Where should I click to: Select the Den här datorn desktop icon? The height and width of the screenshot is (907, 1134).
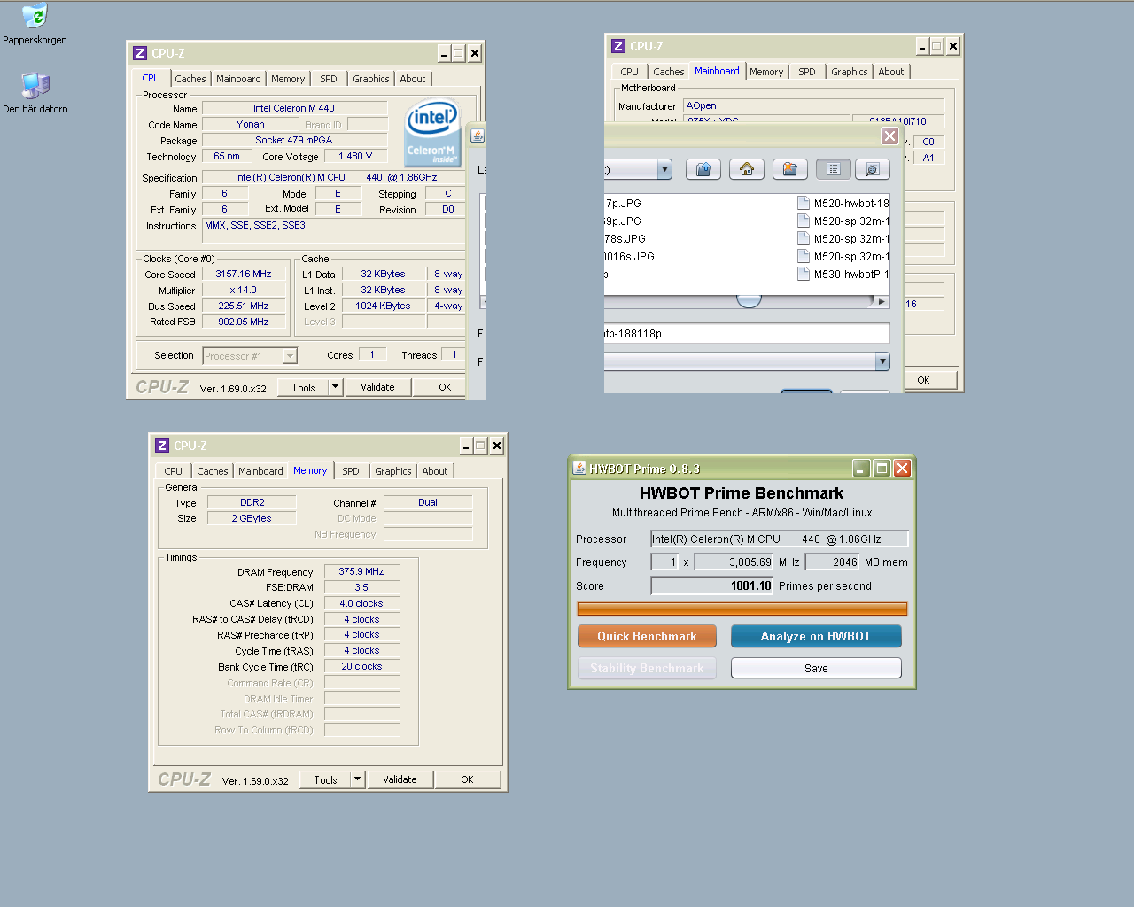[x=35, y=85]
